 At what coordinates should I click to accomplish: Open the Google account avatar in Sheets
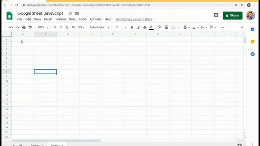250,15
